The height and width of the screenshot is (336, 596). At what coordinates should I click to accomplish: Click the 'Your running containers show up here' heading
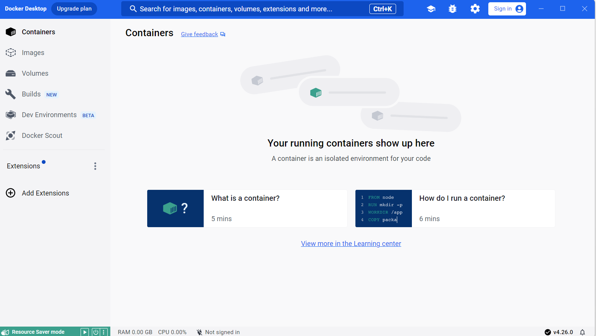(351, 143)
